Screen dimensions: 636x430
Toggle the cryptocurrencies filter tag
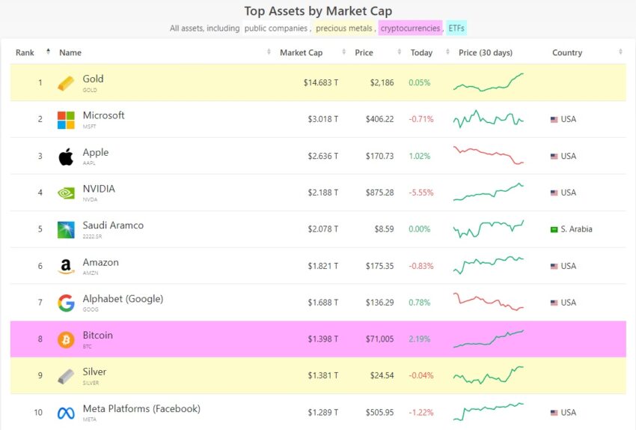click(x=410, y=28)
